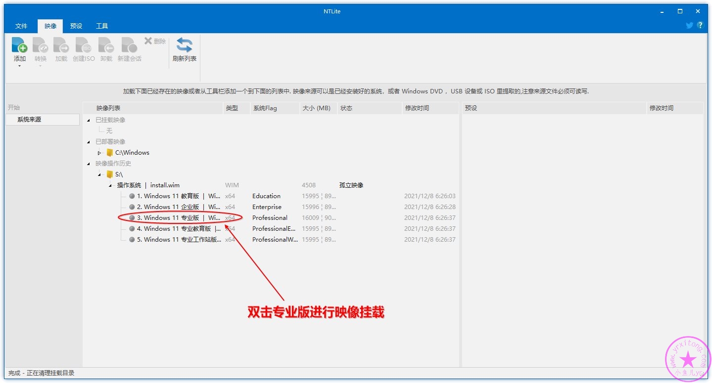Screen dimensions: 712x383
Task: Select the 1. Windows 11 教育版 row
Action: click(271, 196)
